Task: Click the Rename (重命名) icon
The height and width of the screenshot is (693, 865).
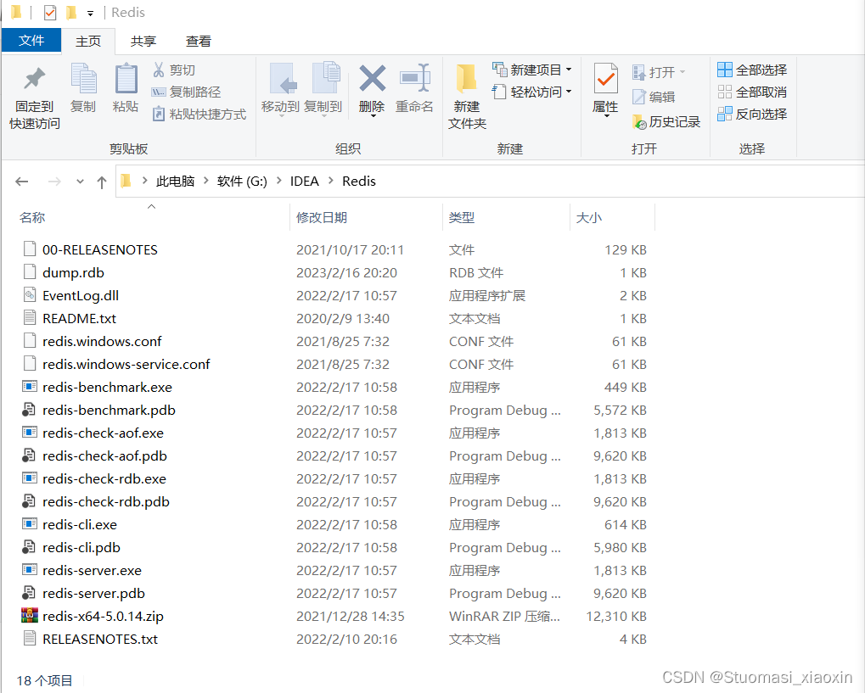Action: (415, 78)
